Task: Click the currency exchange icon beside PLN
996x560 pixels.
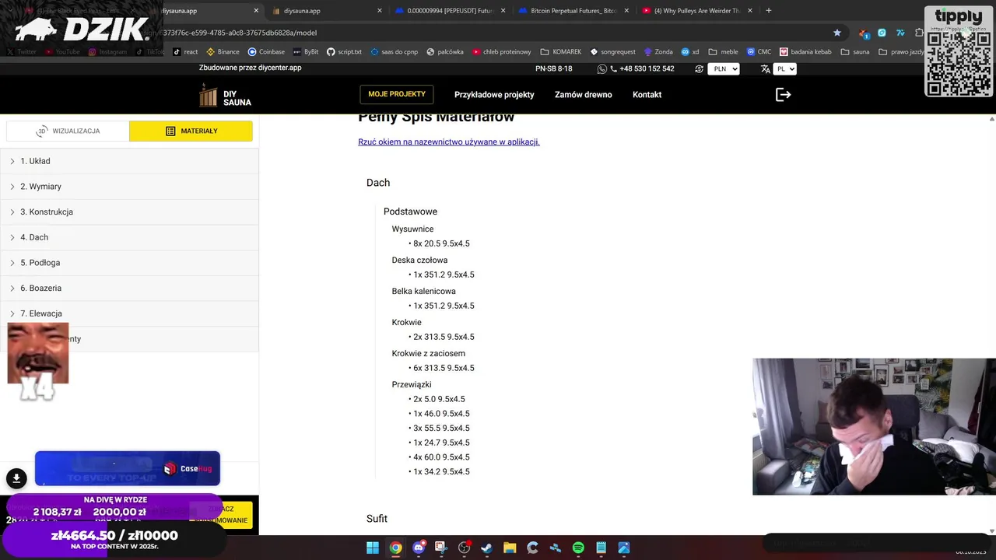Action: [x=699, y=69]
